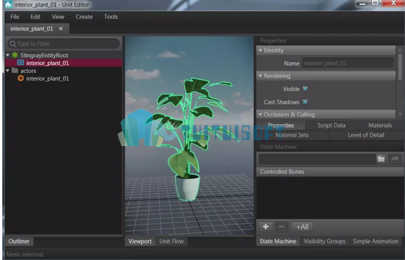This screenshot has width=405, height=260.
Task: Browse for a State Machine with folder icon
Action: click(381, 159)
